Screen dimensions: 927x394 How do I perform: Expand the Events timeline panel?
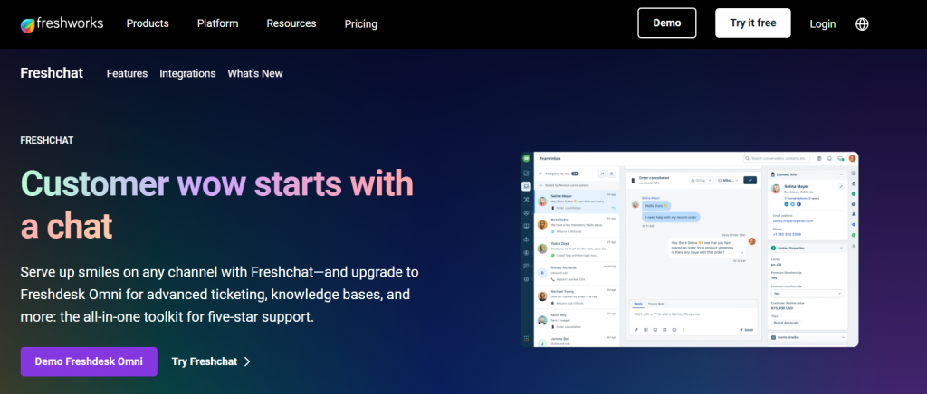(808, 337)
